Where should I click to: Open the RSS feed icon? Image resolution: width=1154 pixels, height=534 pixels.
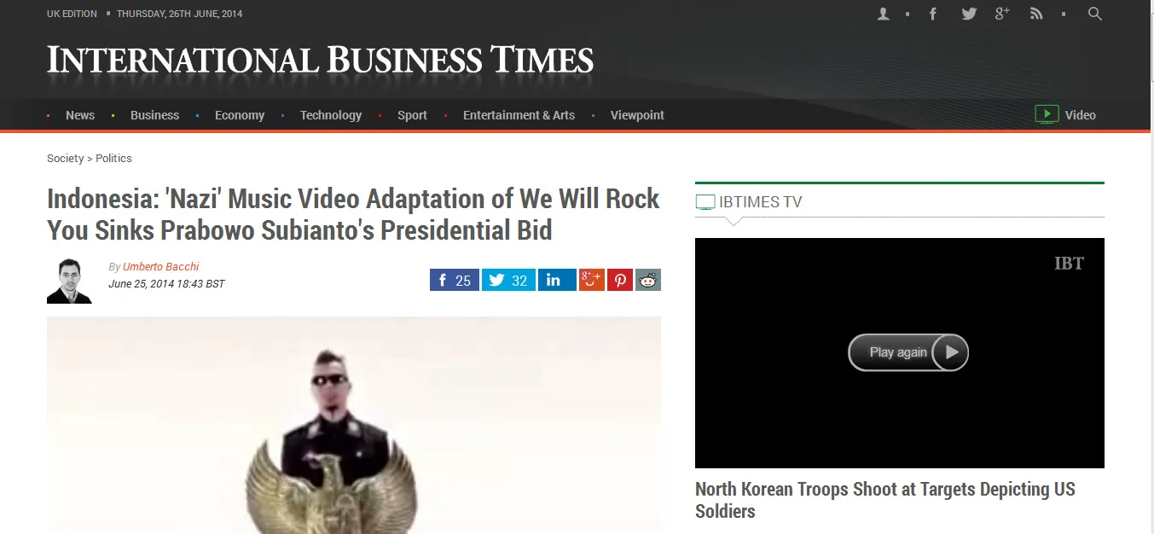coord(1036,14)
